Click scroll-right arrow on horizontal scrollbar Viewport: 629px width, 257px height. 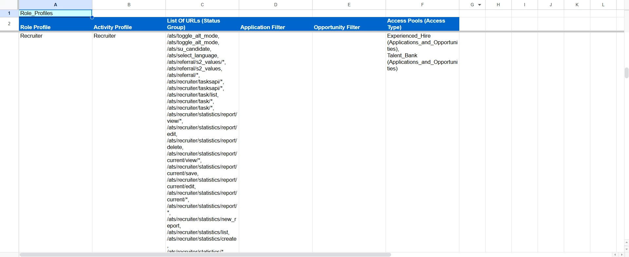click(621, 255)
